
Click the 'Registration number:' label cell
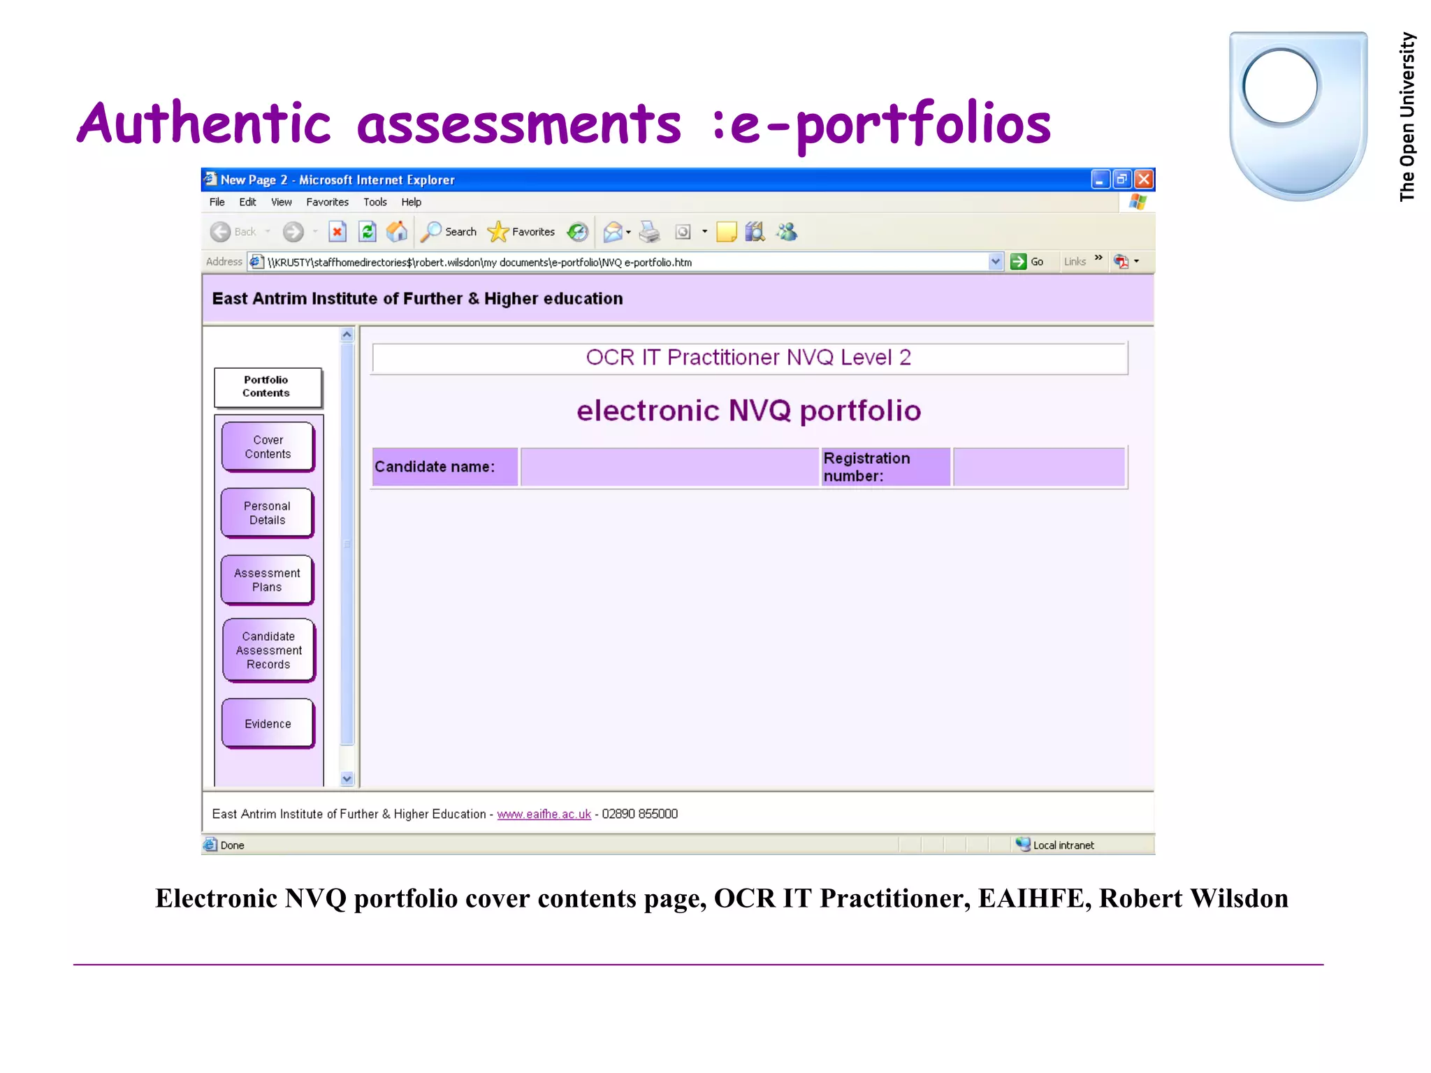pos(886,467)
